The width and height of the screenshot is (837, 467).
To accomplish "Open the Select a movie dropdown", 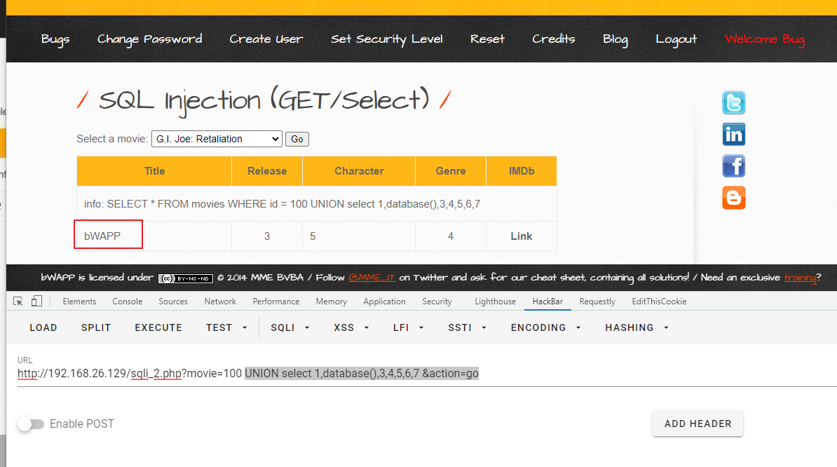I will point(217,139).
